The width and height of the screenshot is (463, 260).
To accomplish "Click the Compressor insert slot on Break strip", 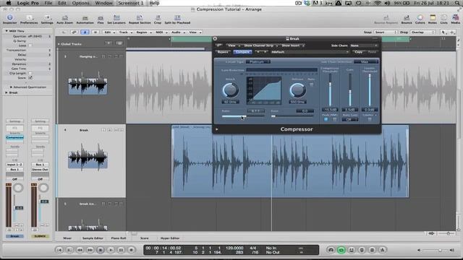I will coord(14,138).
